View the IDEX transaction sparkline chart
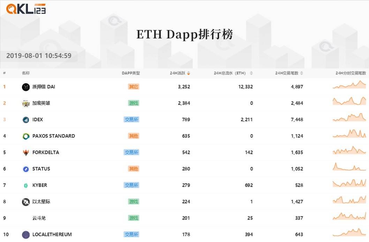Viewport: 369px width, 242px height. pyautogui.click(x=349, y=117)
